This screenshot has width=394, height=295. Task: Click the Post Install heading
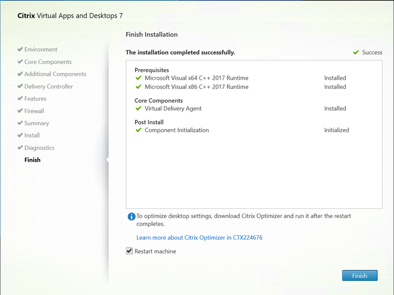tap(149, 122)
